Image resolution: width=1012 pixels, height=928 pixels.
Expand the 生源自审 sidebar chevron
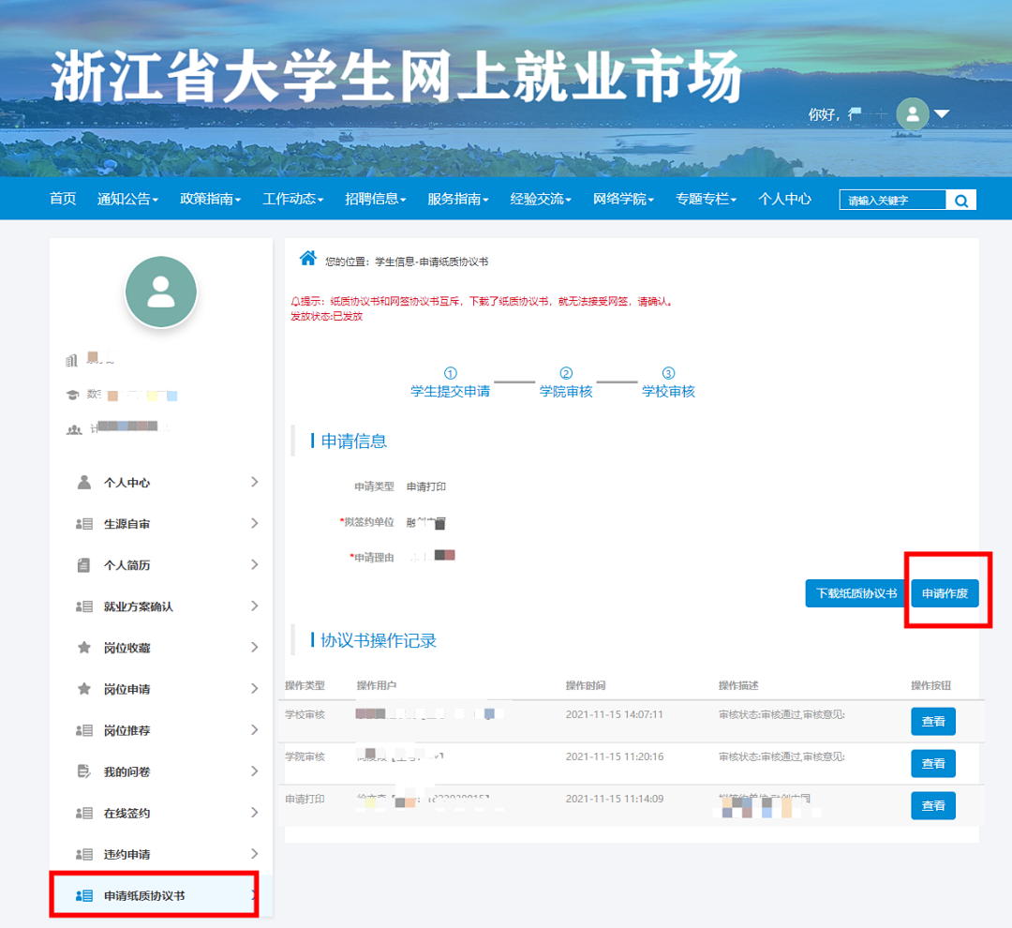pos(254,524)
